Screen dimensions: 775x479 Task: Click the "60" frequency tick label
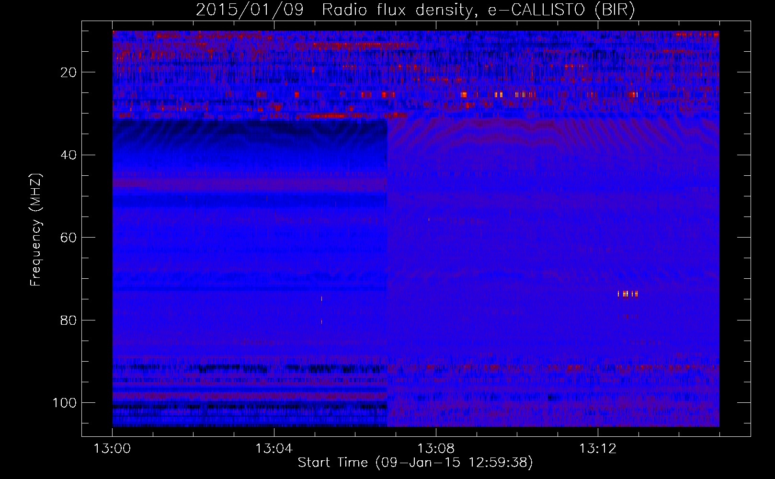click(69, 238)
